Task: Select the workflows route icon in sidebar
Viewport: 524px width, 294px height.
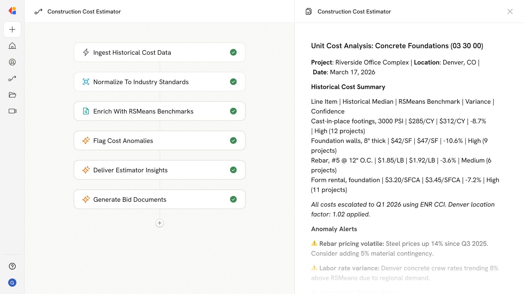Action: point(12,78)
